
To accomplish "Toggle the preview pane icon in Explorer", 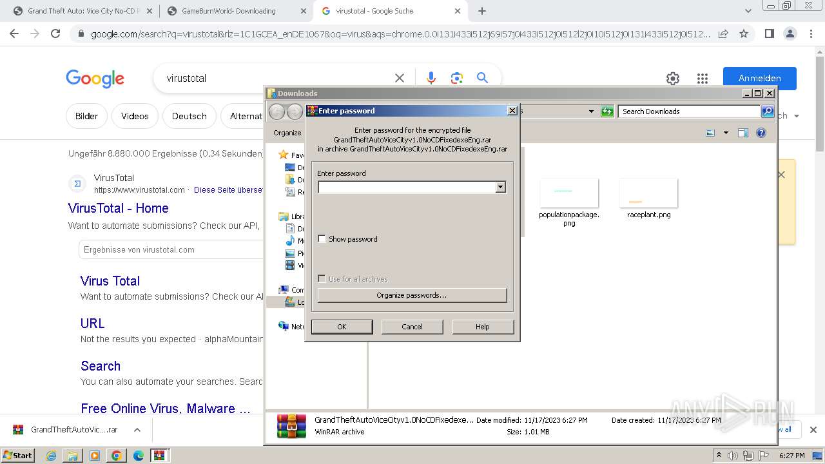I will [x=743, y=133].
